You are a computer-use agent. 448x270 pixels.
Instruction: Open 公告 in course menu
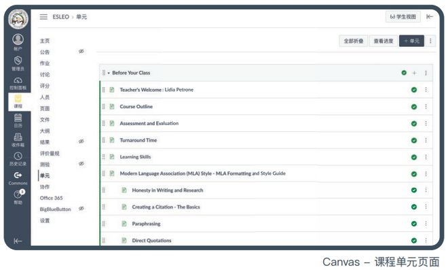pyautogui.click(x=45, y=52)
